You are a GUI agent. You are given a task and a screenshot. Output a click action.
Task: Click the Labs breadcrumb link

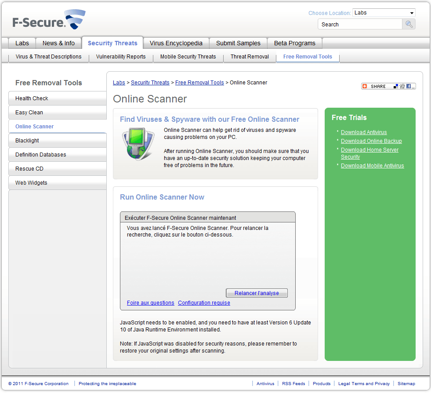click(x=119, y=83)
